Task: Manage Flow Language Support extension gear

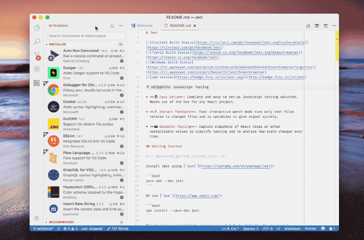Action: tap(122, 163)
